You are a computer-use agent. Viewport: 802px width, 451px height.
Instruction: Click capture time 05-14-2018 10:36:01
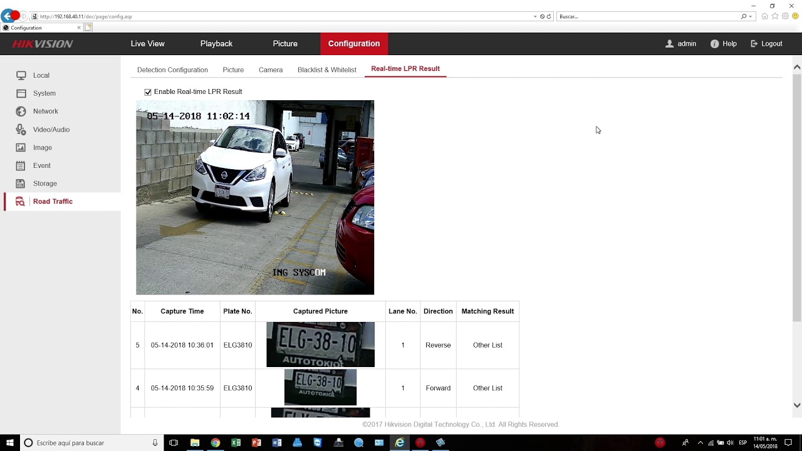[x=182, y=345]
